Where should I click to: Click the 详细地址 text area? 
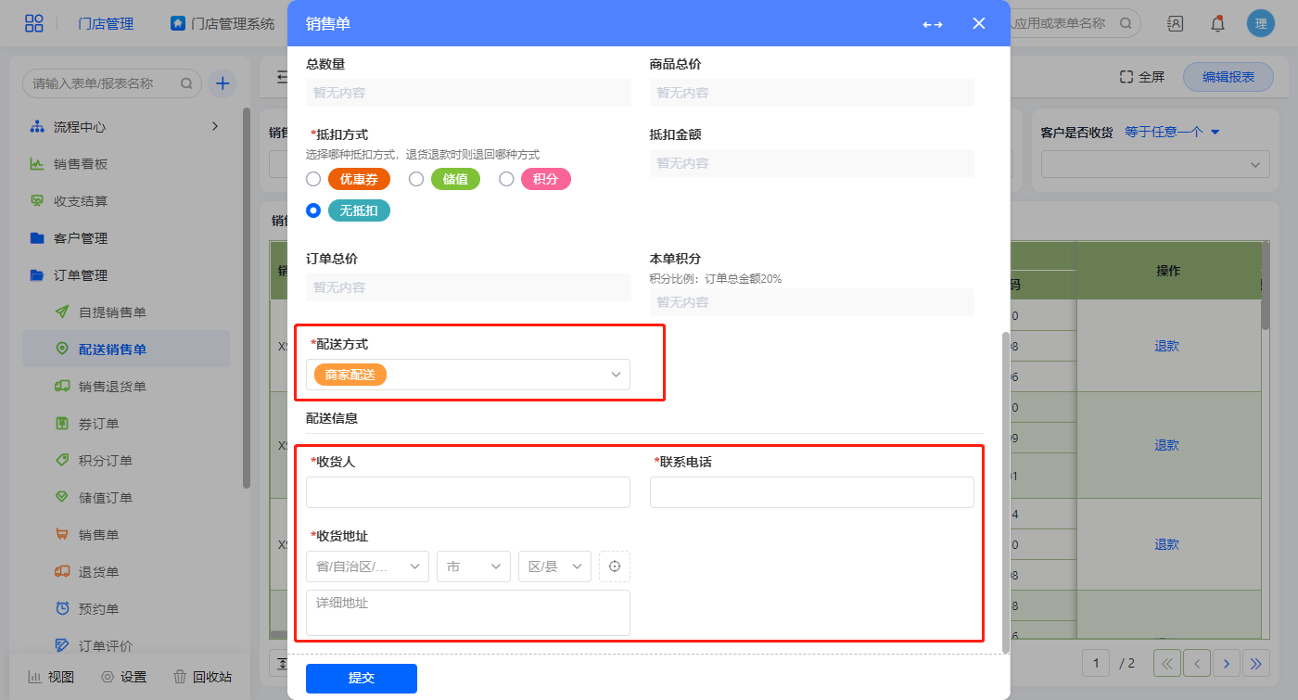click(x=468, y=612)
